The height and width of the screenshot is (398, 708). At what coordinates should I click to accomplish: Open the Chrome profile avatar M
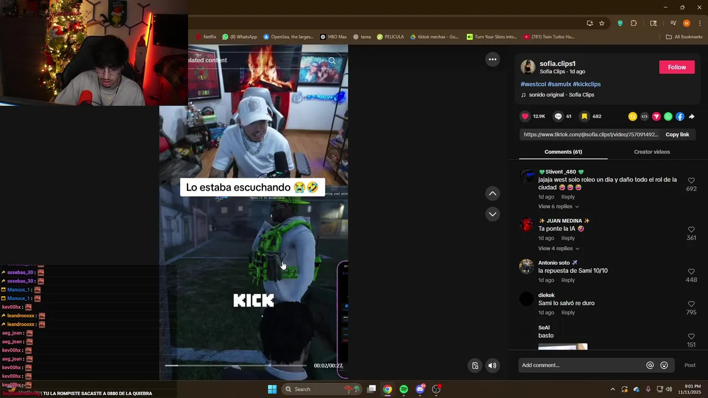point(686,23)
